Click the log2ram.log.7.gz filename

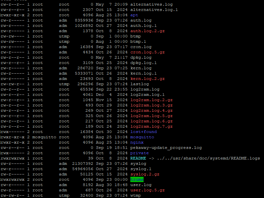tap(151, 126)
